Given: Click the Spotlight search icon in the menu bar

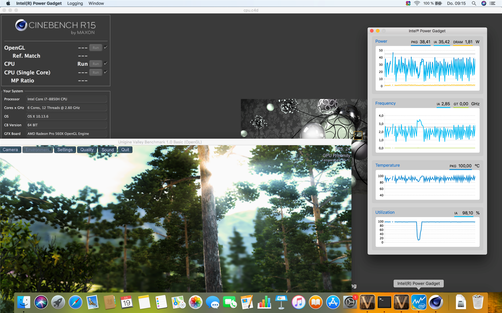Looking at the screenshot, I should (474, 3).
